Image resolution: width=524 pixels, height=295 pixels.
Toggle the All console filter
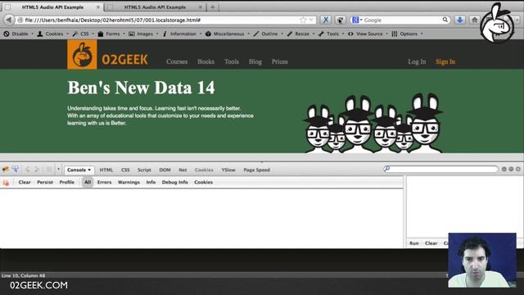click(88, 182)
